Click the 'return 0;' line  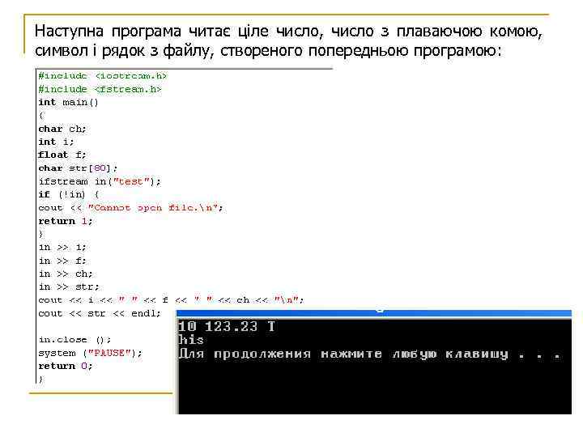point(66,366)
